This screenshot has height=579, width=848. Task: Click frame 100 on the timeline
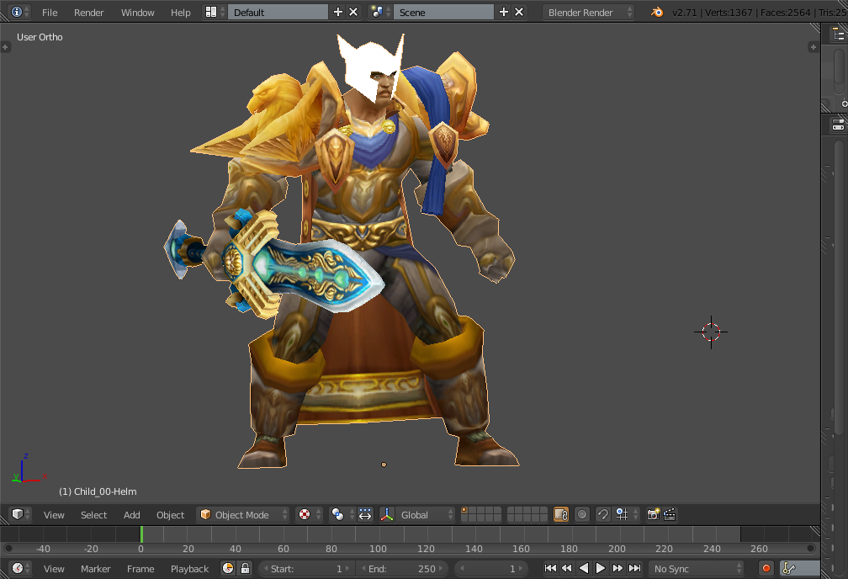(378, 548)
